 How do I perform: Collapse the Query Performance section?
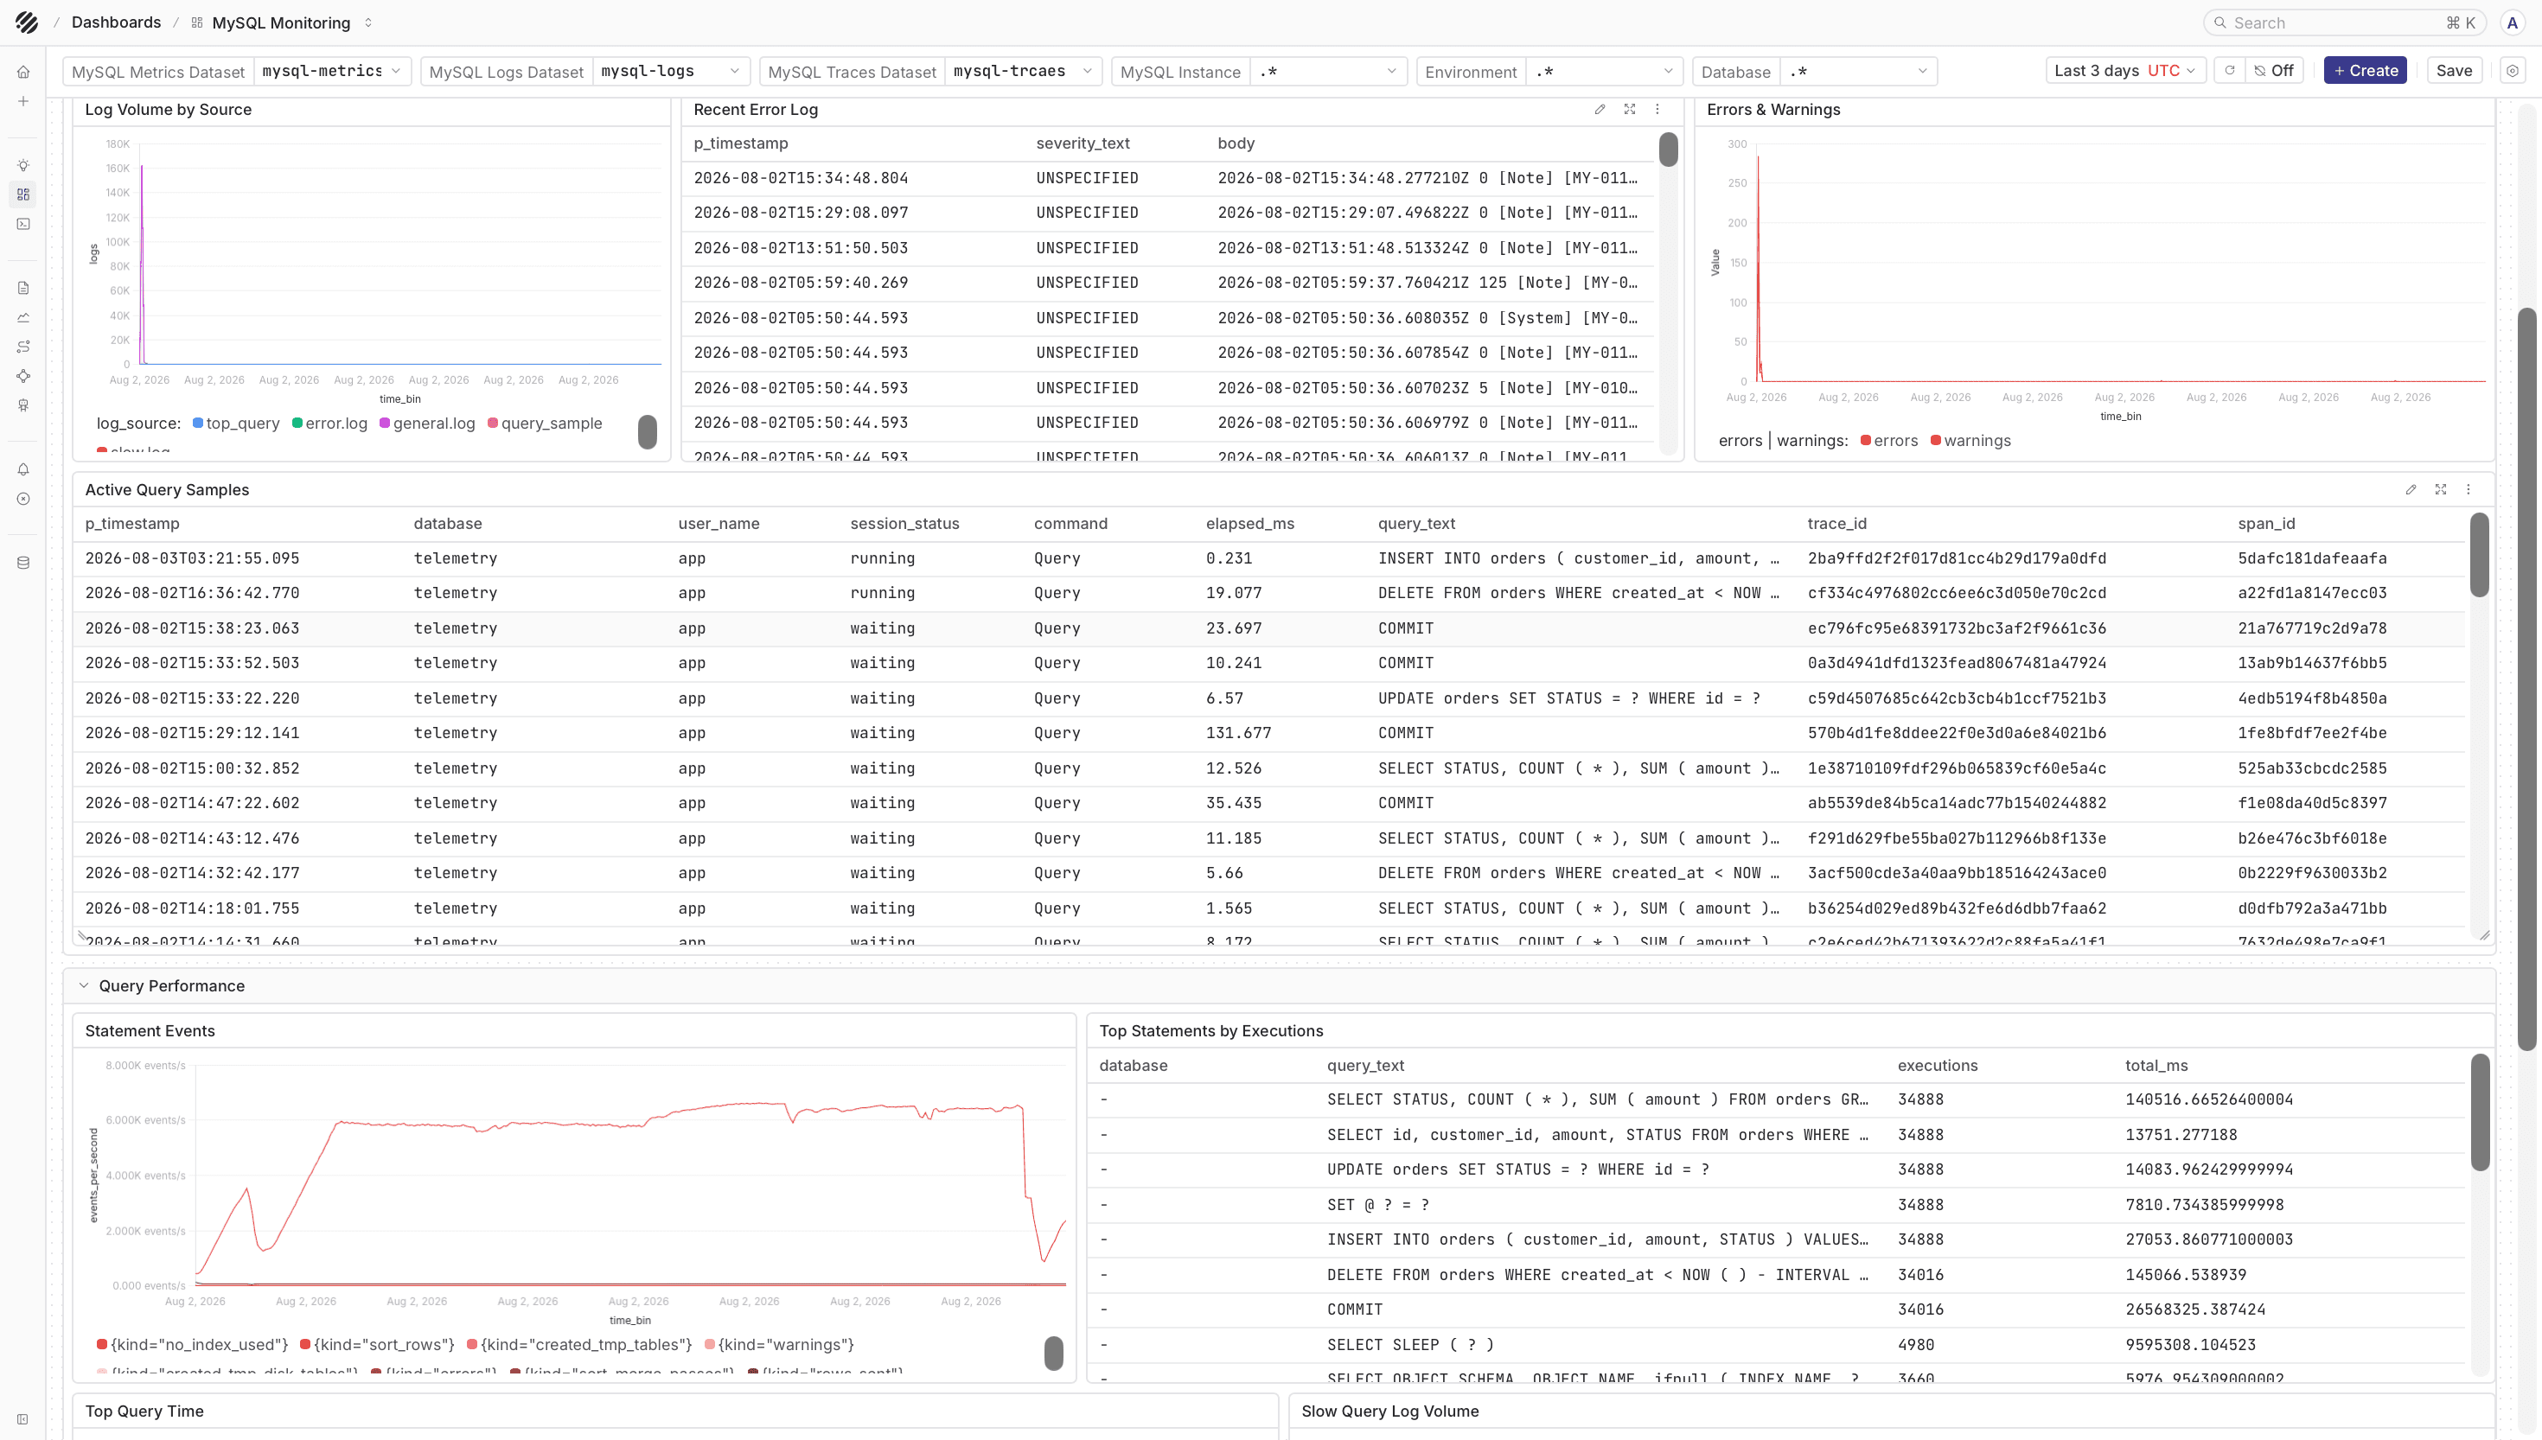[x=84, y=986]
